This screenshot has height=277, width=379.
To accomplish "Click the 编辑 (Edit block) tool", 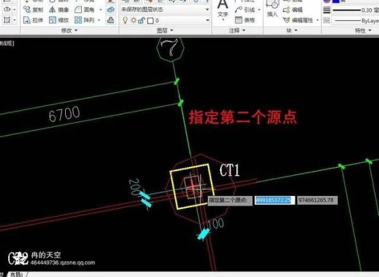I will tap(292, 10).
